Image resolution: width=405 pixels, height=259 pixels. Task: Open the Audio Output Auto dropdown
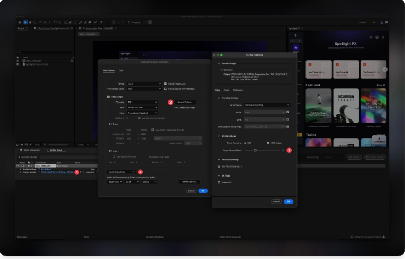coord(121,172)
